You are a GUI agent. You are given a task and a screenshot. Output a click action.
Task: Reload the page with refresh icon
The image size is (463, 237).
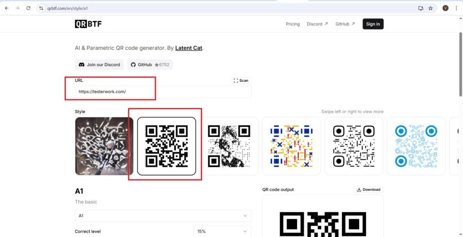coord(28,8)
